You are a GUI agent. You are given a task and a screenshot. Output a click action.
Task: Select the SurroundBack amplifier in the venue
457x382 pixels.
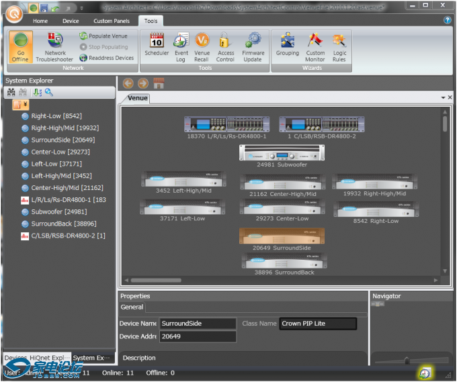[x=283, y=263]
